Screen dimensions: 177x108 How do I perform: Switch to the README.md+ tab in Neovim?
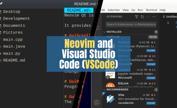79,10
